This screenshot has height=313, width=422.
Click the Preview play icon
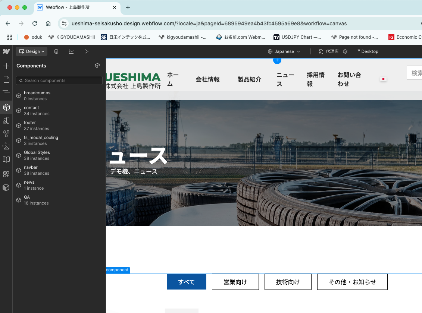coord(86,51)
